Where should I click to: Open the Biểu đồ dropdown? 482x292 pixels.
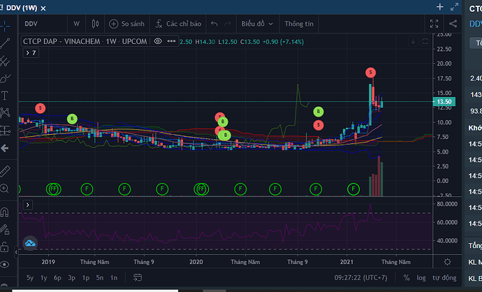257,23
